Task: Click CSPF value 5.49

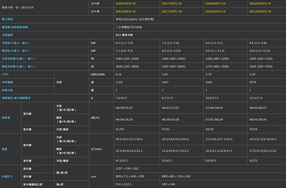Action: tap(252, 74)
